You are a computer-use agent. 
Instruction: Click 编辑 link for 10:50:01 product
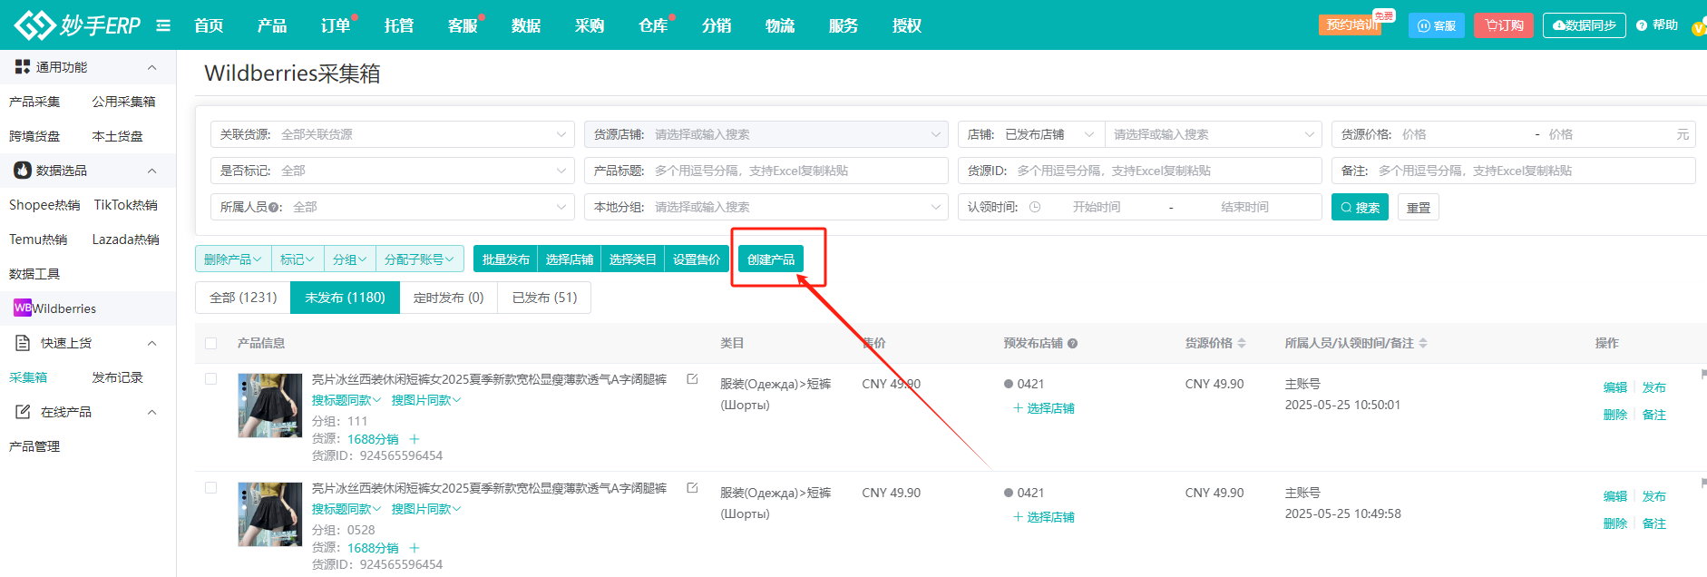click(x=1615, y=387)
